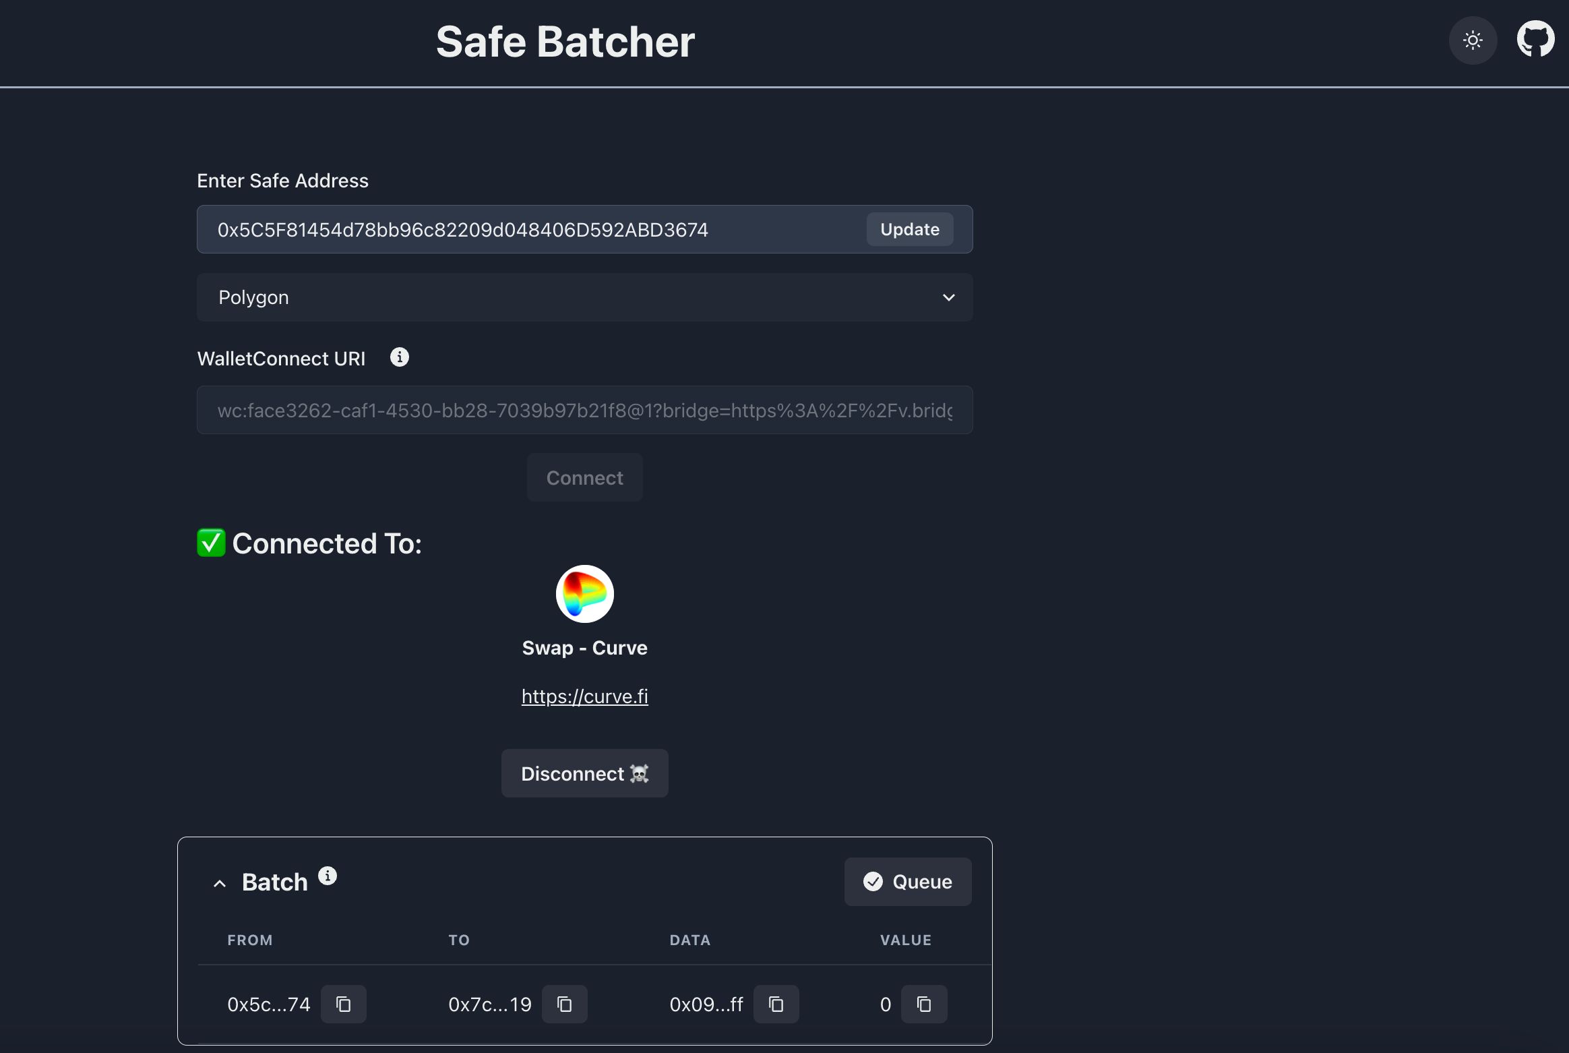Click the Swap - Curve label
The height and width of the screenshot is (1053, 1569).
584,648
